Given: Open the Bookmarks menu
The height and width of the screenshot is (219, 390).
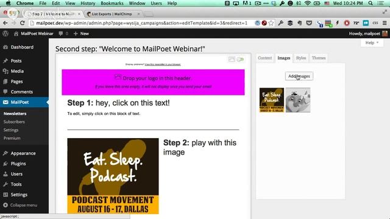Looking at the screenshot, I should click(x=112, y=3).
